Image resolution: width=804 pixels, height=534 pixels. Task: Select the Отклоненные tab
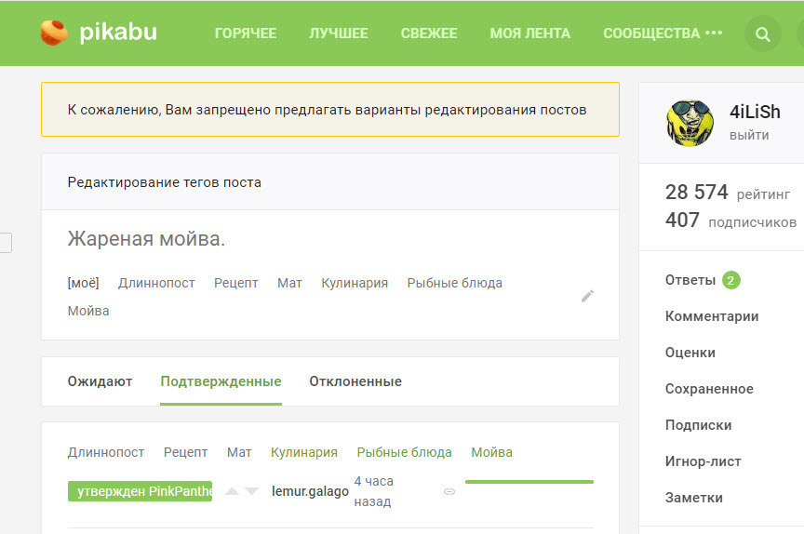tap(355, 381)
